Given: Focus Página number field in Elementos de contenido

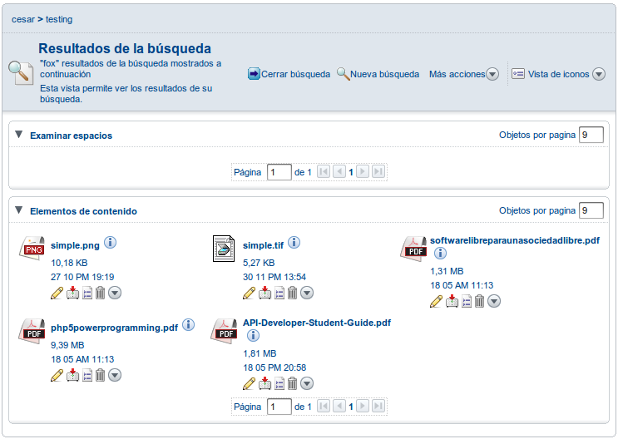Looking at the screenshot, I should (279, 407).
